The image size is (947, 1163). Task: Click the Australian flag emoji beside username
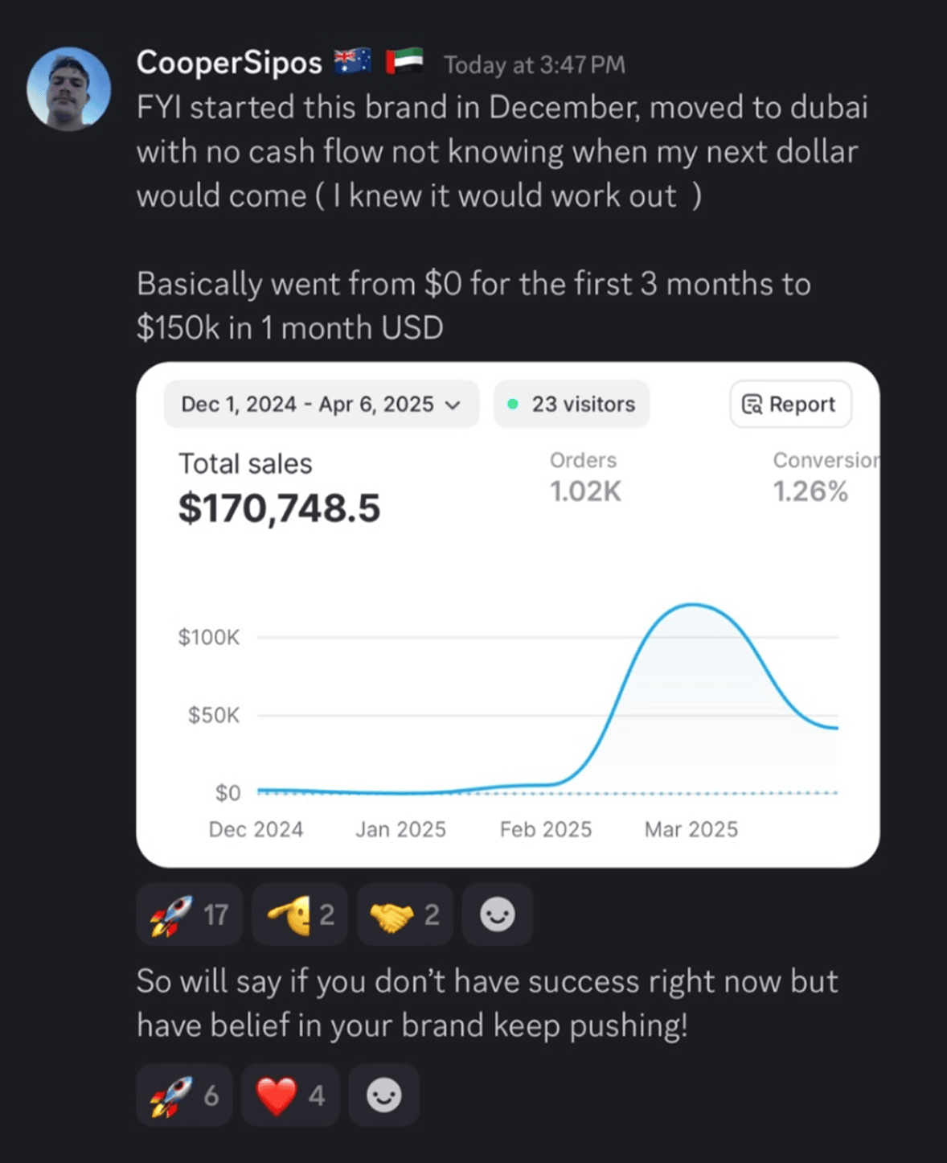tap(352, 62)
